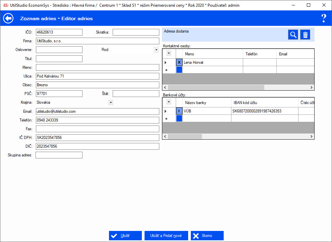Open bank accounts grid corner dropdown

169,102
